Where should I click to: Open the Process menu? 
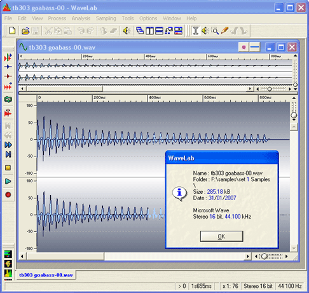[57, 18]
